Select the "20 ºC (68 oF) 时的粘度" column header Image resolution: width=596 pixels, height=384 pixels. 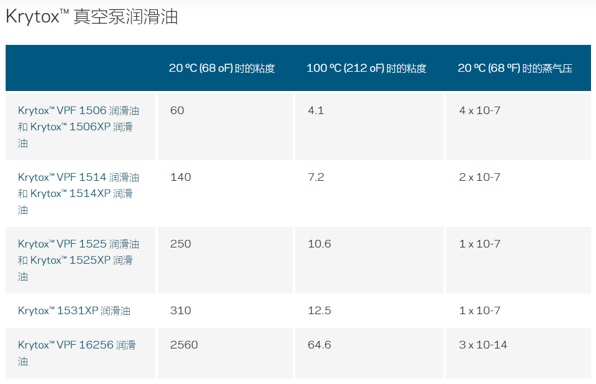point(222,69)
